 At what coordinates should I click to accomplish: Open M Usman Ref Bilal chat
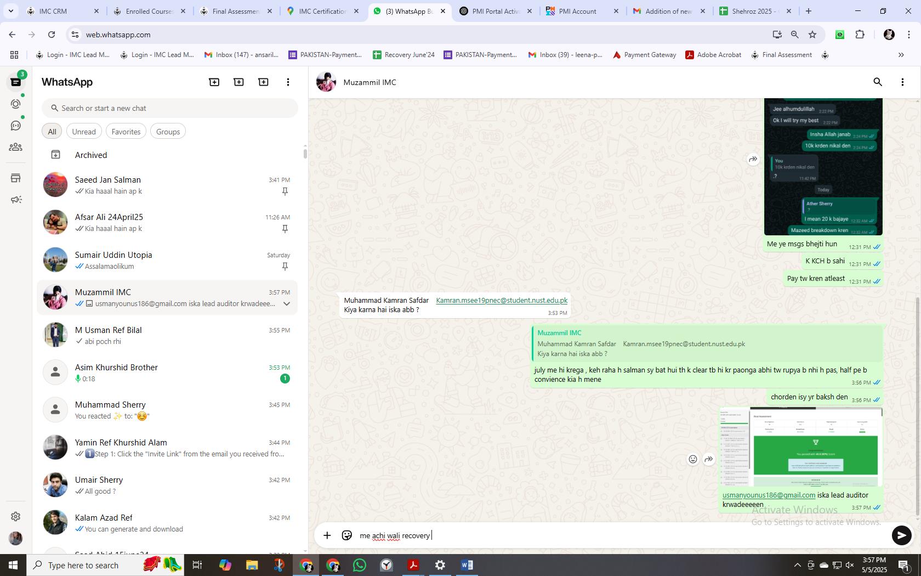pos(167,335)
